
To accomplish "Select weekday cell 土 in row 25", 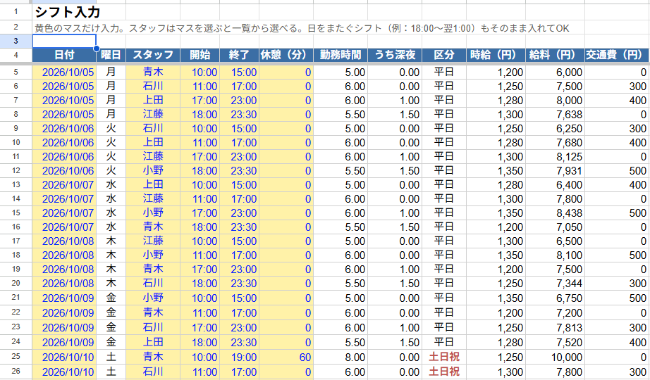I will coord(111,357).
